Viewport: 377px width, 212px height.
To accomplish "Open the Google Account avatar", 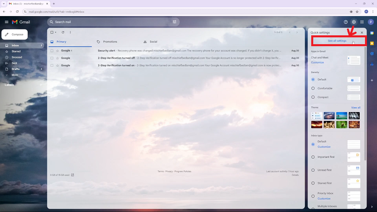I will 371,22.
